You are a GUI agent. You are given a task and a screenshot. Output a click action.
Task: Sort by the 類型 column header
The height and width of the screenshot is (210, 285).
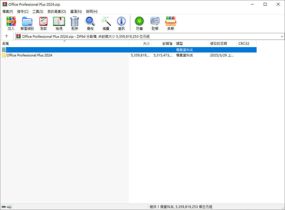191,44
